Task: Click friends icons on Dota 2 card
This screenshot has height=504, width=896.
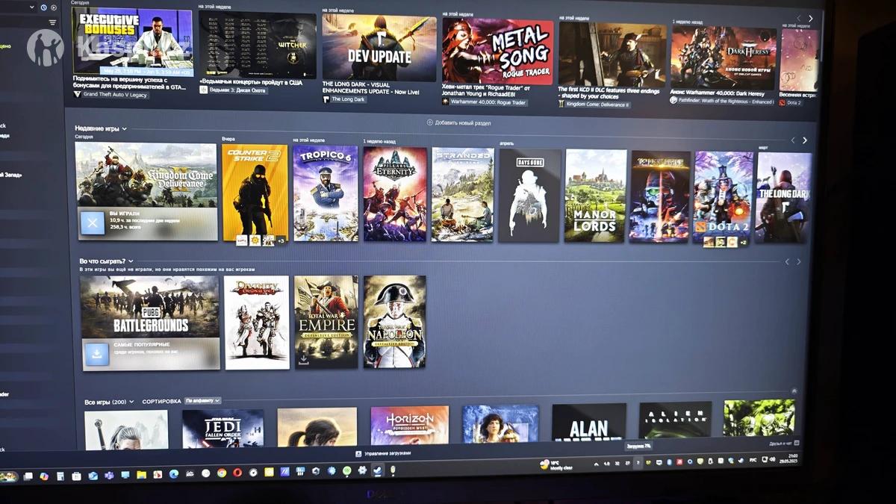Action: pos(725,242)
